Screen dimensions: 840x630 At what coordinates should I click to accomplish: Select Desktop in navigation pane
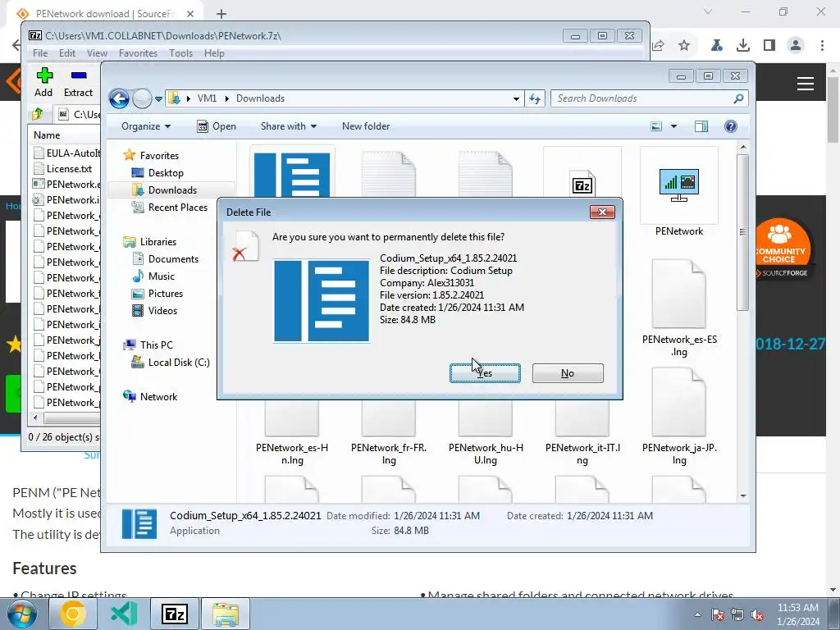pyautogui.click(x=166, y=173)
